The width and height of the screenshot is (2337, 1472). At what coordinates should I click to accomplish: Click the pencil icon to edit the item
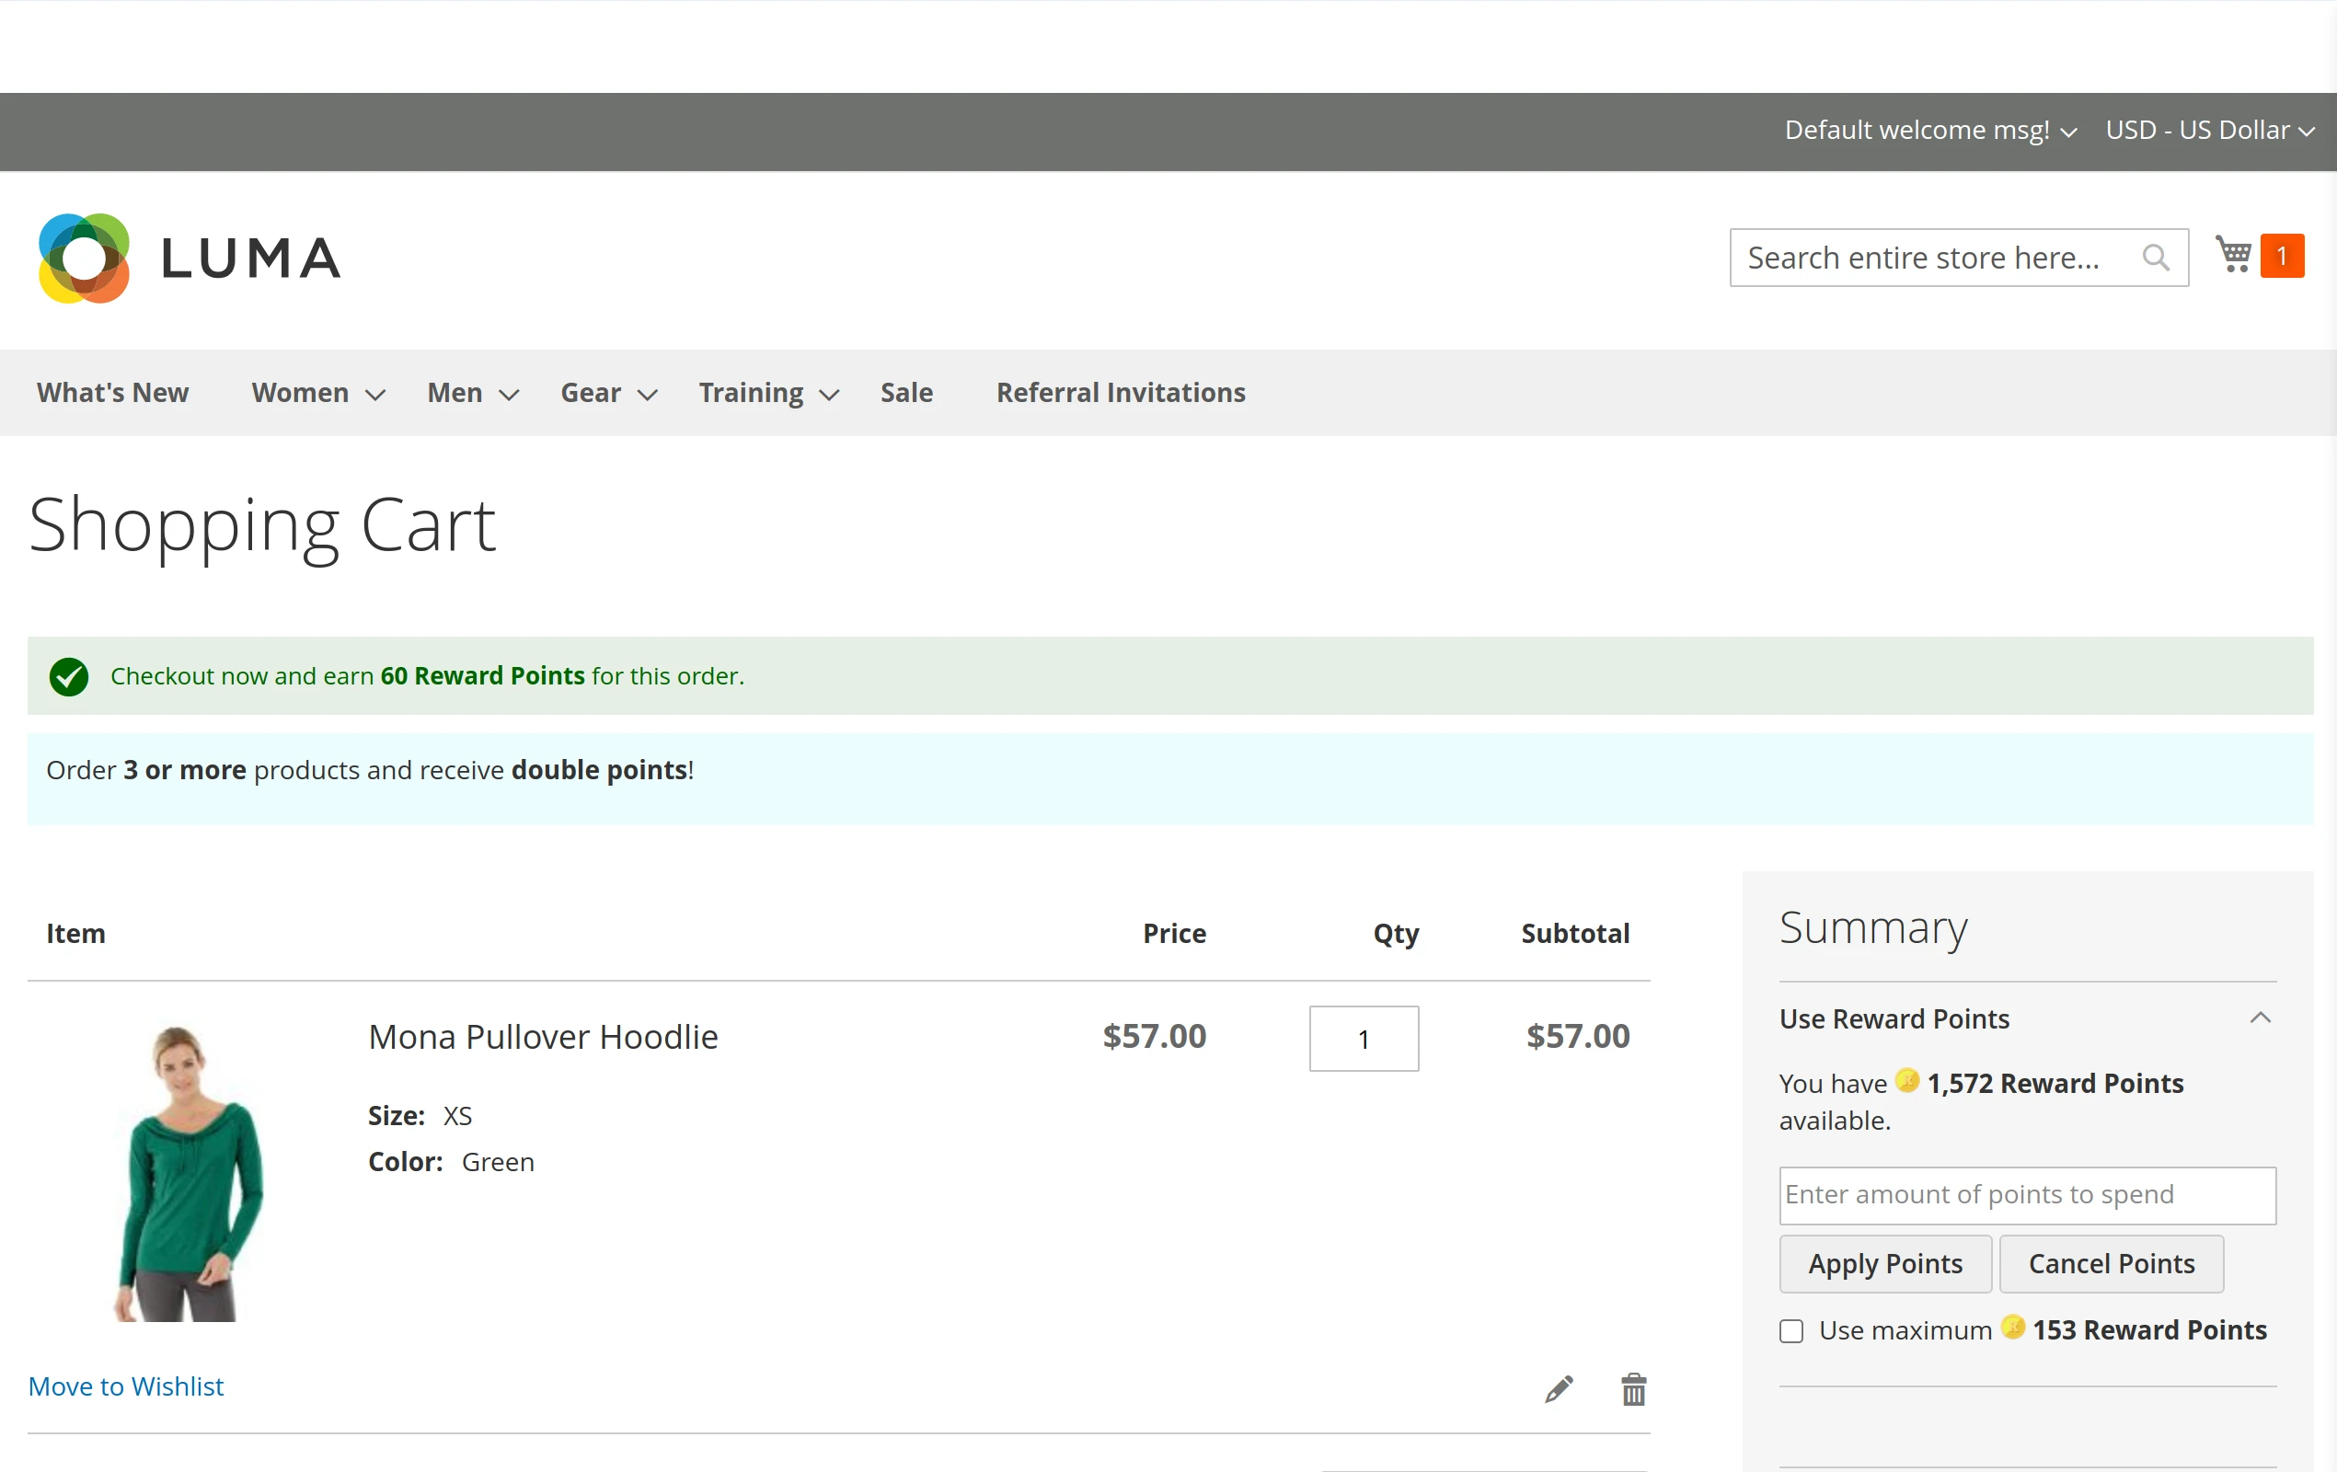[x=1559, y=1388]
